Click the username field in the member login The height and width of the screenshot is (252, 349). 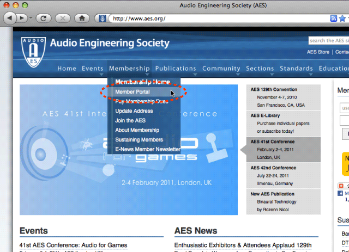coord(344,108)
